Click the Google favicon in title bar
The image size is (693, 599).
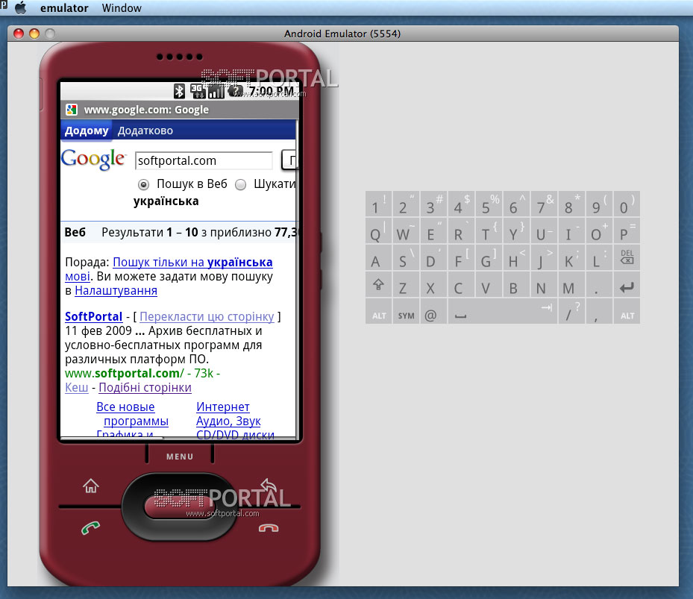[x=72, y=110]
